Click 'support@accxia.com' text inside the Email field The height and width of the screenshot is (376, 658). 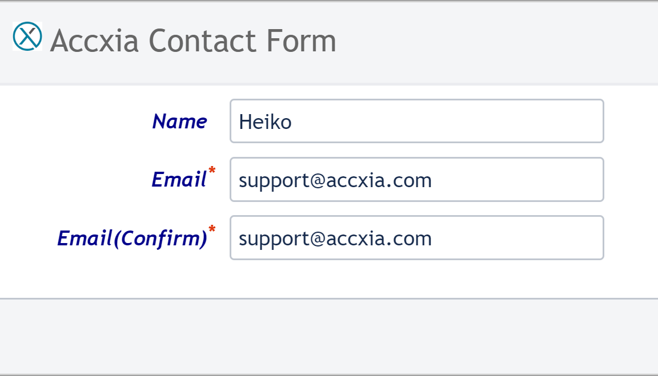pos(335,181)
